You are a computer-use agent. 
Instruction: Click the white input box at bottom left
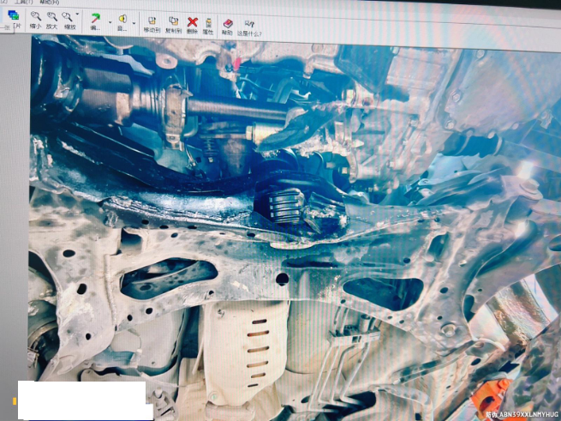tap(81, 400)
